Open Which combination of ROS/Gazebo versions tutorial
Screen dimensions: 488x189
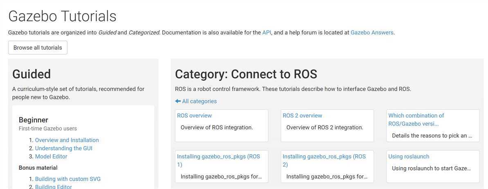[416, 119]
